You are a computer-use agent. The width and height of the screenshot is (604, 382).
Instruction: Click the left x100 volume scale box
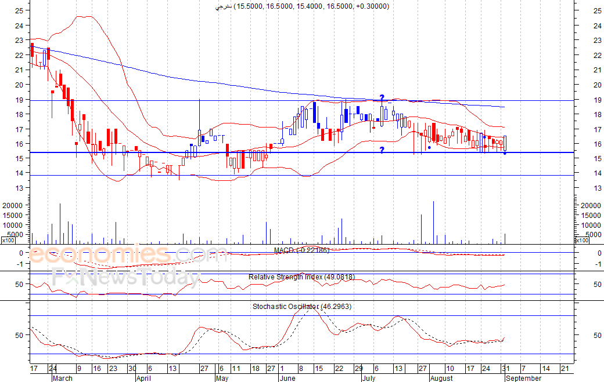(x=8, y=240)
